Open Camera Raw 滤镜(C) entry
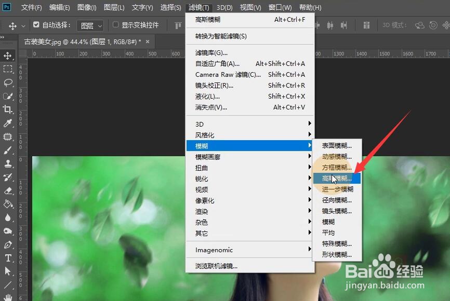The height and width of the screenshot is (301, 450). [250, 75]
